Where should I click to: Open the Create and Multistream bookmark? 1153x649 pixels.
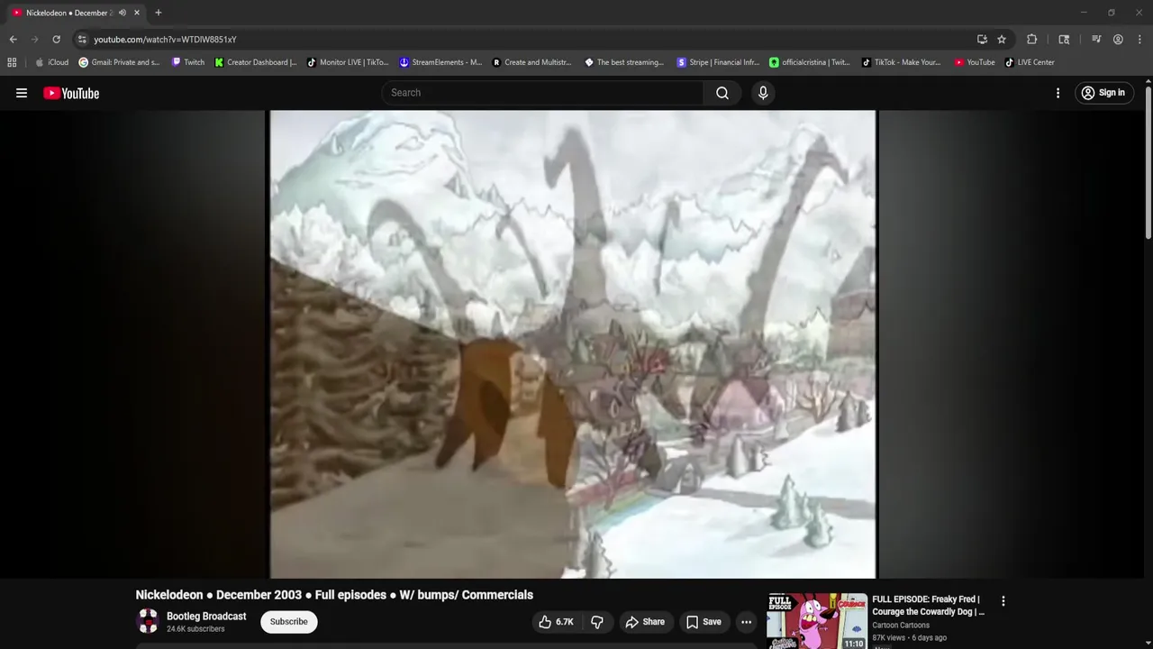point(532,62)
